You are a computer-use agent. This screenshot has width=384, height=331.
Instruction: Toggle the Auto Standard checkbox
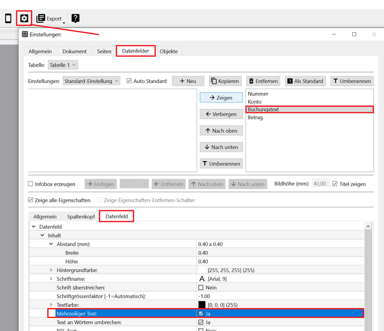(x=130, y=81)
